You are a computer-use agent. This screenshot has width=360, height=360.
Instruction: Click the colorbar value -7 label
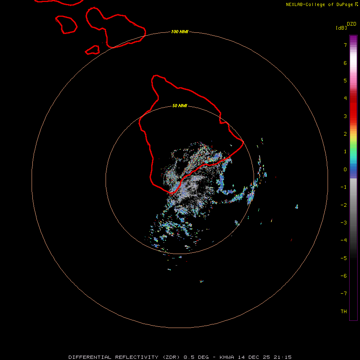(344, 294)
